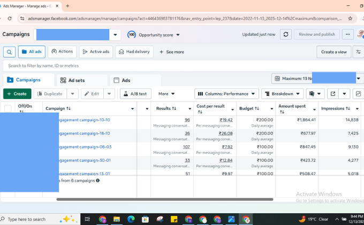
Task: Open Microsoft Edge from the taskbar
Action: (x=131, y=219)
